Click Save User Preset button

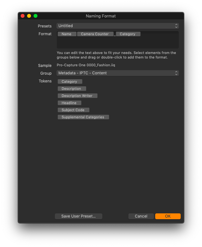pyautogui.click(x=78, y=216)
